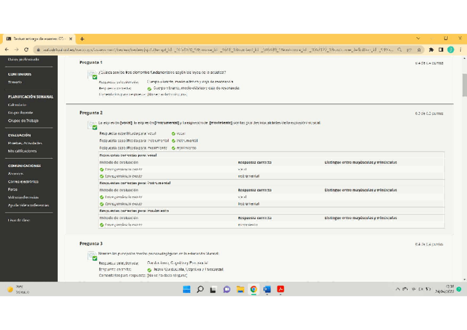Open a new browser tab
The height and width of the screenshot is (330, 467).
click(x=82, y=39)
